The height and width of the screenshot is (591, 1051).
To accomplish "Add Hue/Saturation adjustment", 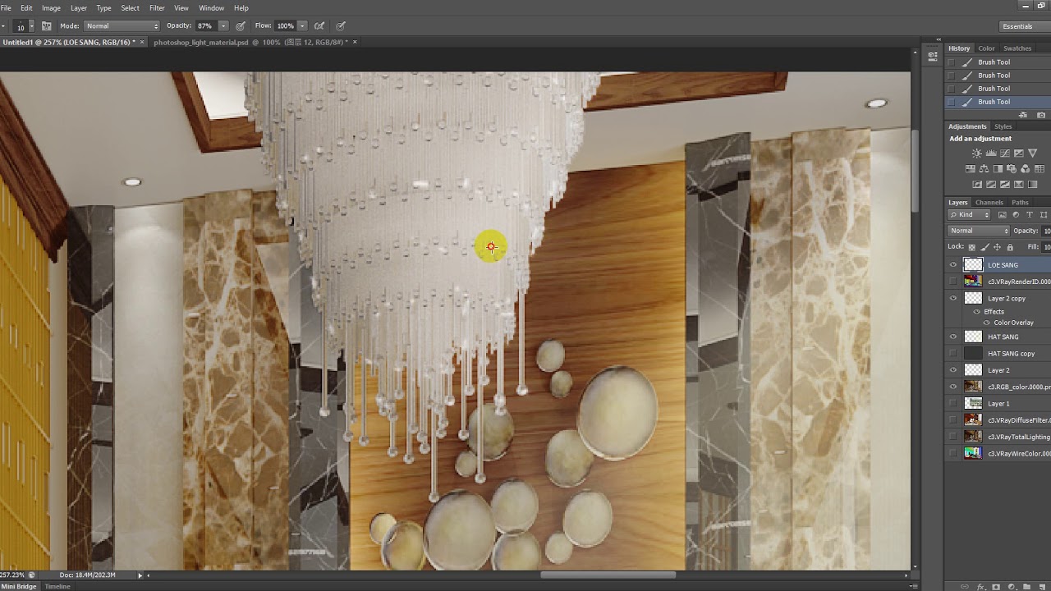I will [x=971, y=169].
